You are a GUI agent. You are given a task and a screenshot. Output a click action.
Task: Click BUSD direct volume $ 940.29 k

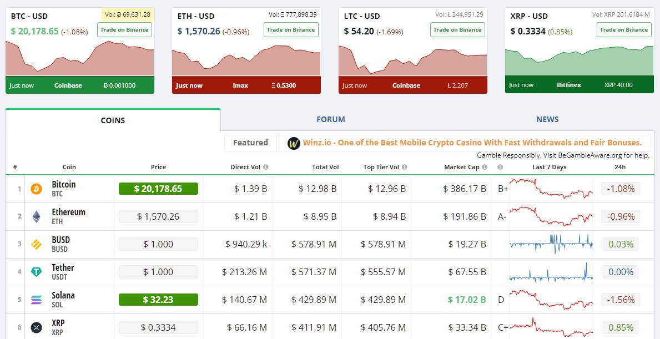(x=246, y=244)
